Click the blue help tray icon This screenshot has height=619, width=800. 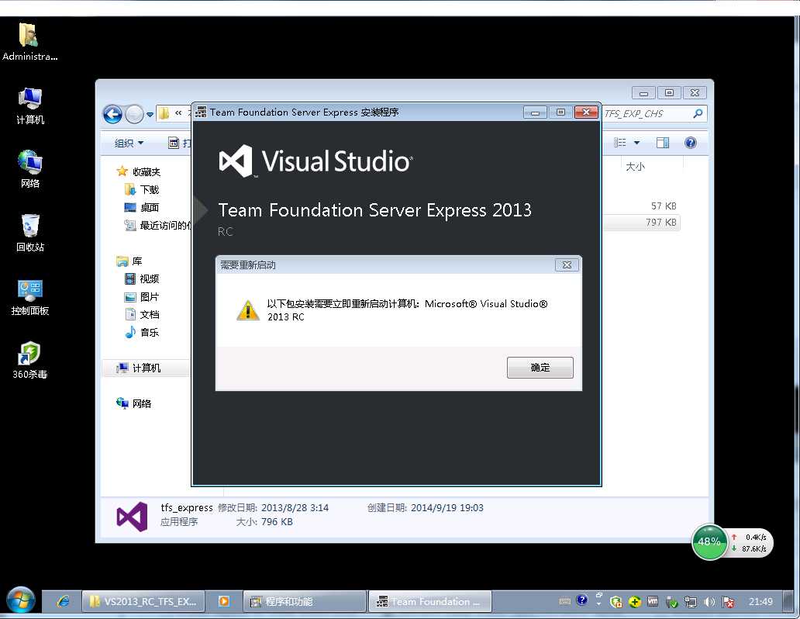click(x=582, y=600)
